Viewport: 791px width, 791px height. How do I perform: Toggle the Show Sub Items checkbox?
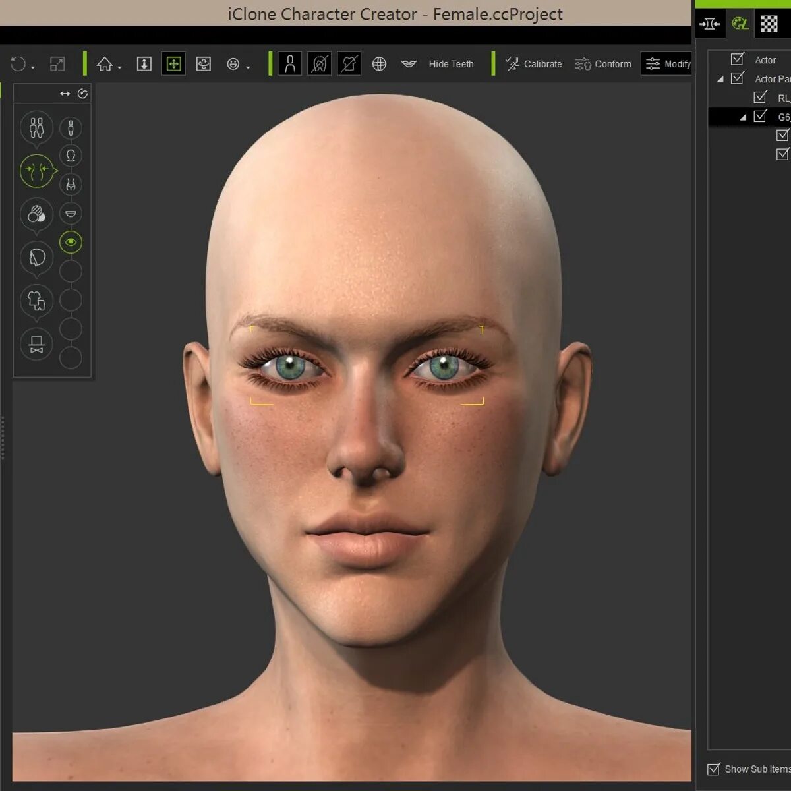click(x=714, y=769)
